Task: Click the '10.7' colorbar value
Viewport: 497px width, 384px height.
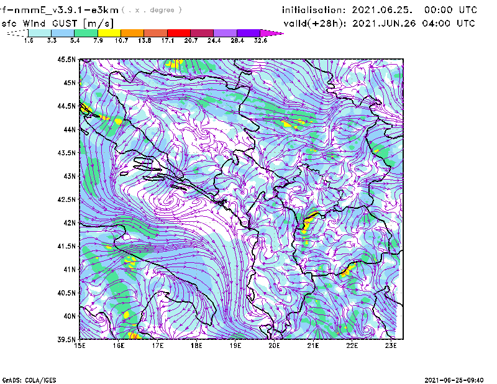Action: (x=121, y=40)
